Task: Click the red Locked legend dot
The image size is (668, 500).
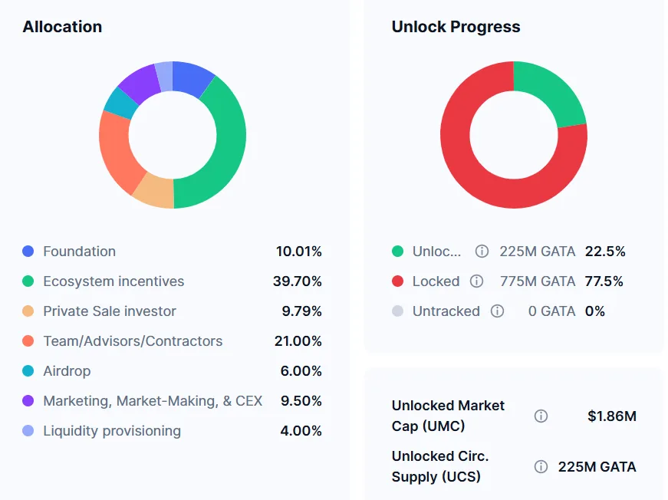Action: [397, 281]
